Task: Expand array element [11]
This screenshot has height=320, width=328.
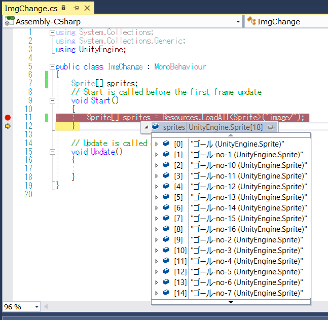Action: (156, 261)
